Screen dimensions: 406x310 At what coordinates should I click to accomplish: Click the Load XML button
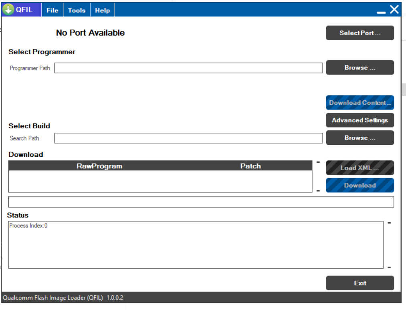coord(360,168)
